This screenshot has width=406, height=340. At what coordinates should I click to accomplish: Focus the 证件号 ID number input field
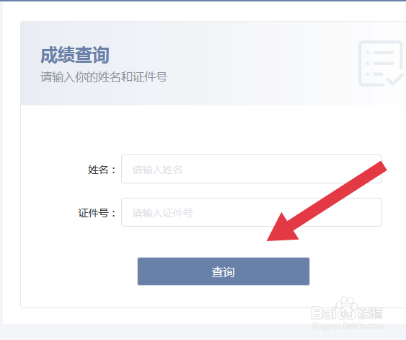(x=252, y=212)
